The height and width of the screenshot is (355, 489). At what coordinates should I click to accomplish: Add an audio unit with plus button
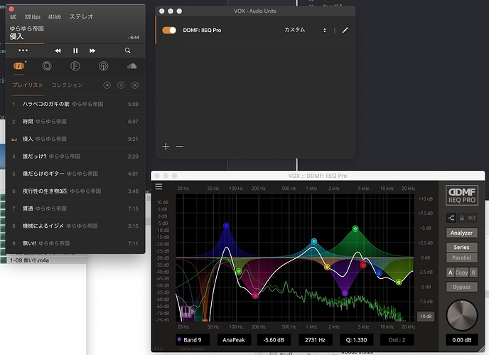click(x=166, y=147)
